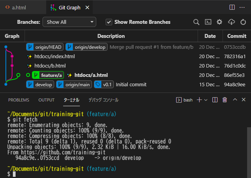Click the v0.1 tag label
Viewport: 251px width, 178px height.
point(104,84)
